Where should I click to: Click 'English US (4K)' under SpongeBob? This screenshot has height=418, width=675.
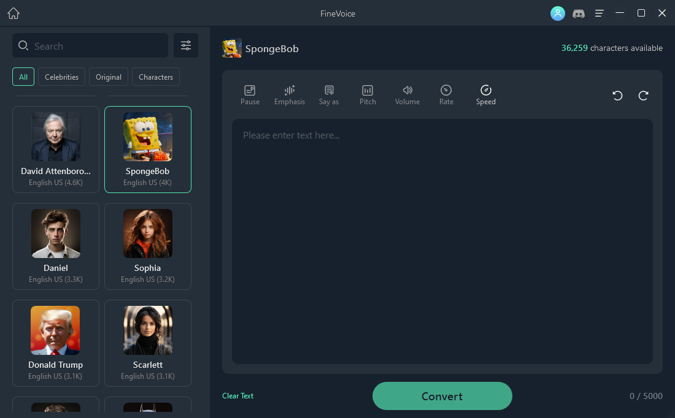(x=148, y=183)
